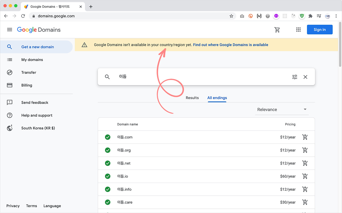Viewport: 342px width, 213px height.
Task: Open the hamburger main menu
Action: click(10, 30)
